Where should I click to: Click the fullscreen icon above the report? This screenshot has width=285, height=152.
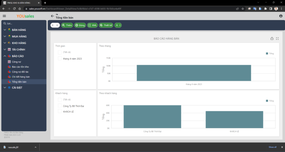click(x=277, y=38)
